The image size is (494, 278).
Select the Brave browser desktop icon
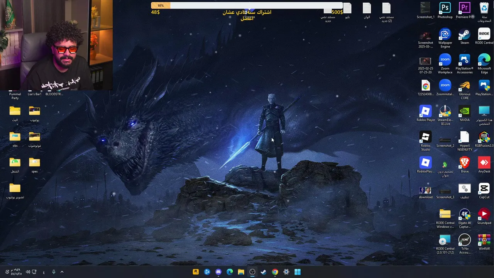pos(465,165)
